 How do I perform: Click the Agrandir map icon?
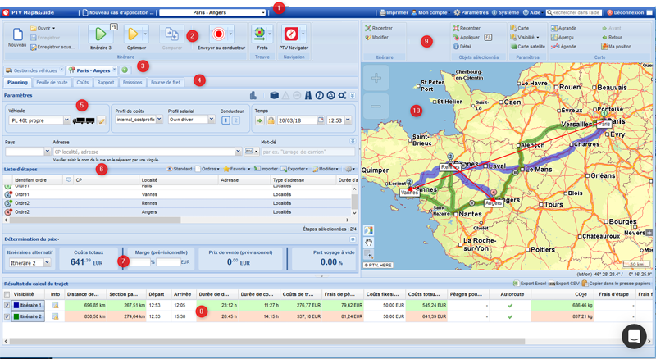[x=563, y=28]
